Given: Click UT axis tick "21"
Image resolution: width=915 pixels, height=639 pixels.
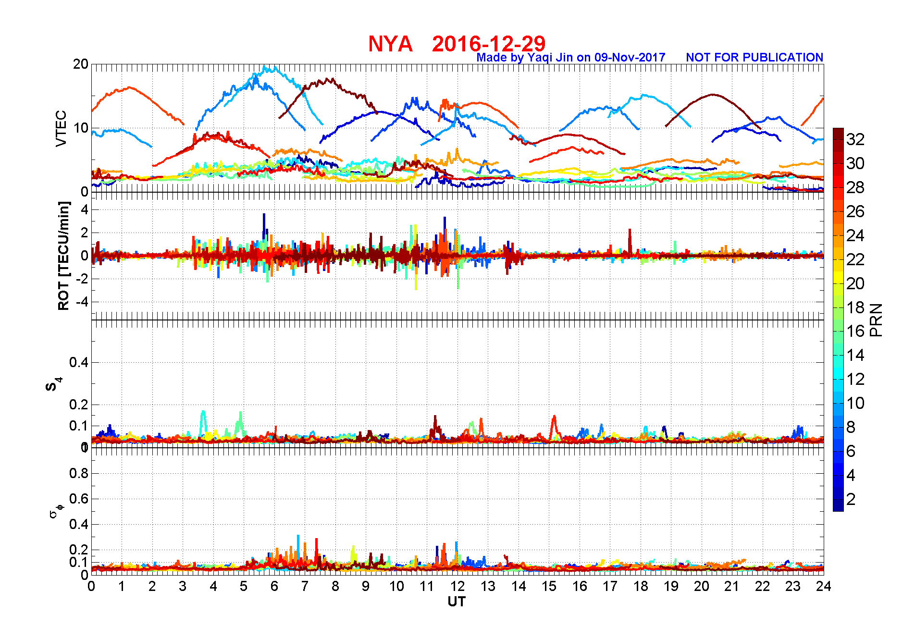Looking at the screenshot, I should [732, 586].
